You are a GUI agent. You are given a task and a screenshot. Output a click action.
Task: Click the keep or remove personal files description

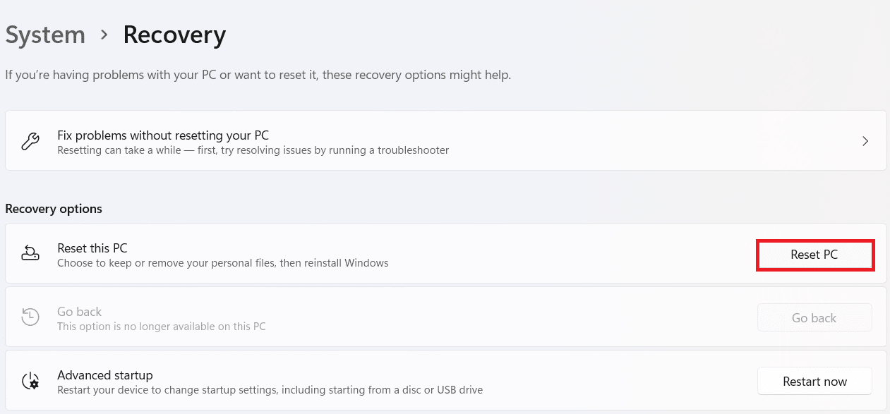[x=222, y=263]
